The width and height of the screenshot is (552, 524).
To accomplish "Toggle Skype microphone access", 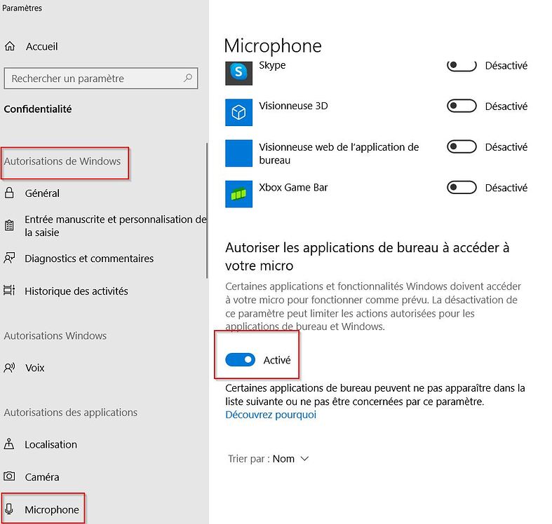I will pyautogui.click(x=462, y=65).
